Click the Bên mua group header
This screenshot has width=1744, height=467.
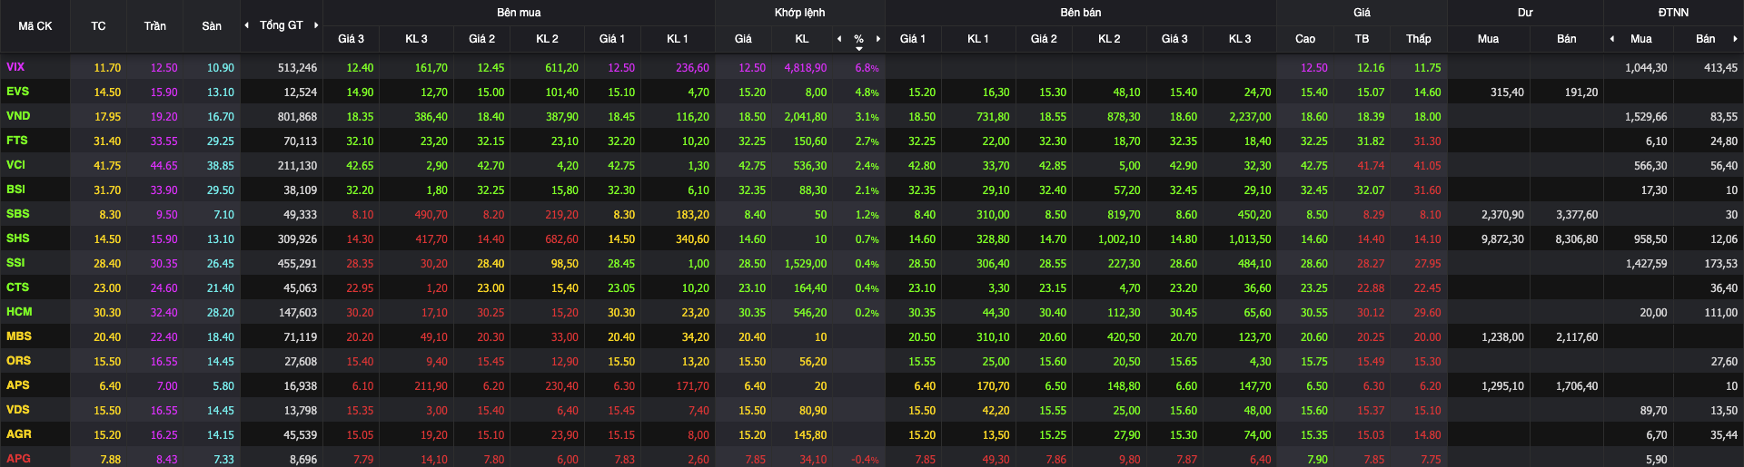coord(519,13)
